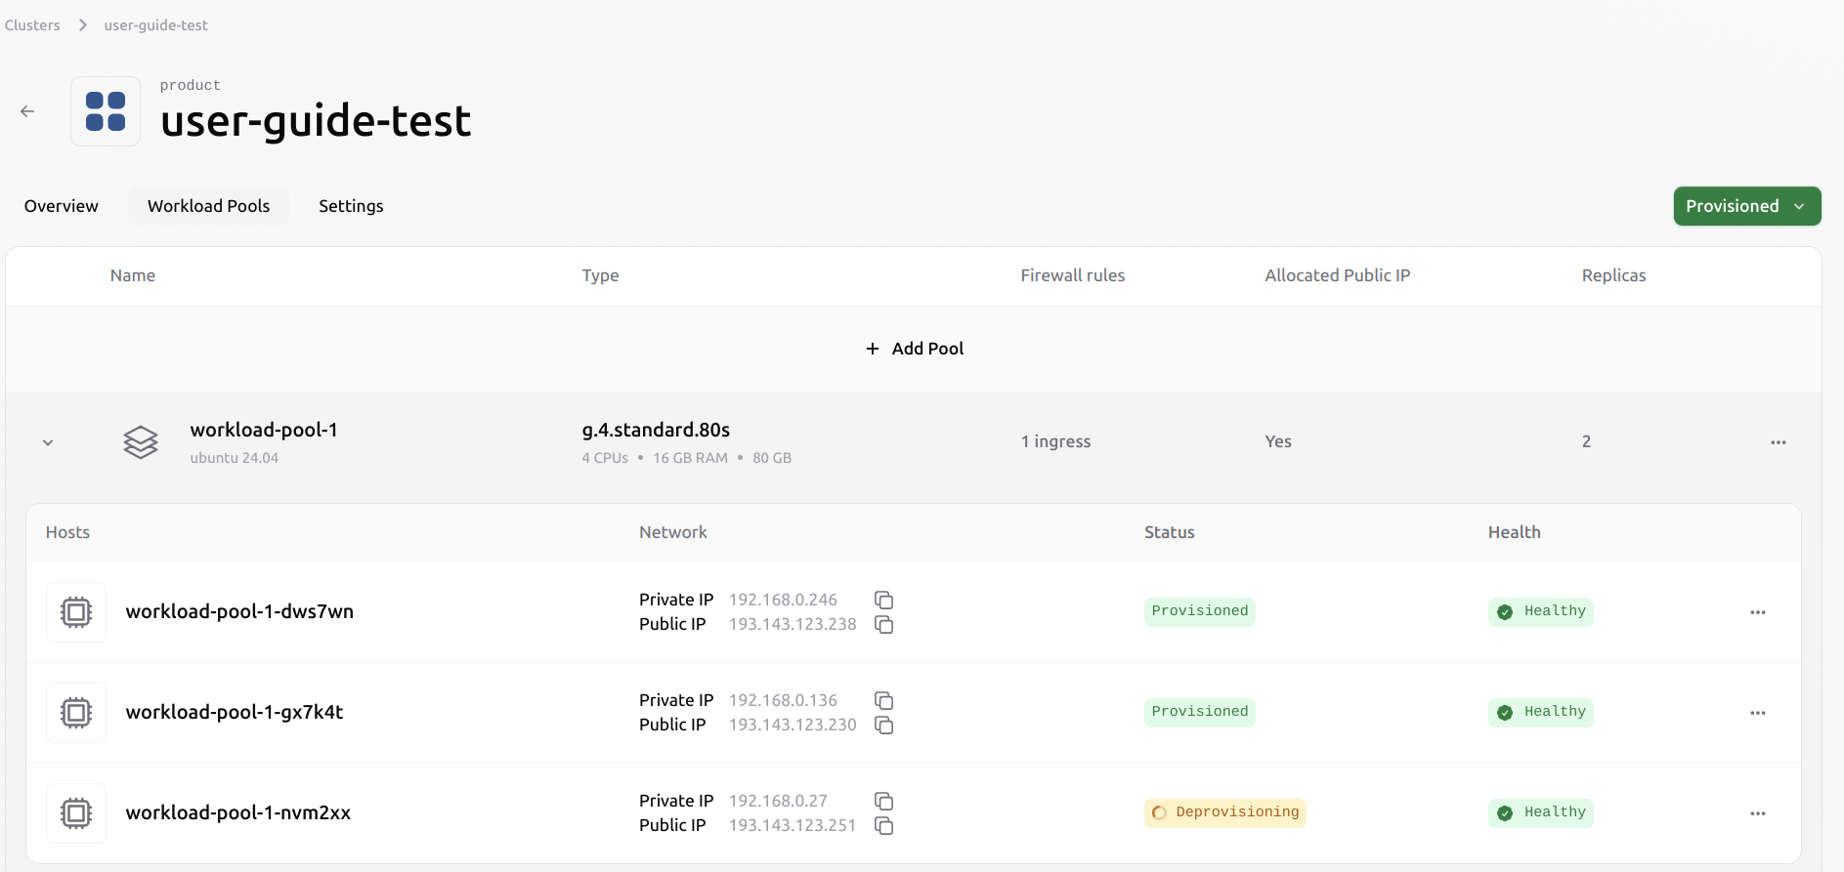
Task: Click the pool name workload-pool-1
Action: 264,430
